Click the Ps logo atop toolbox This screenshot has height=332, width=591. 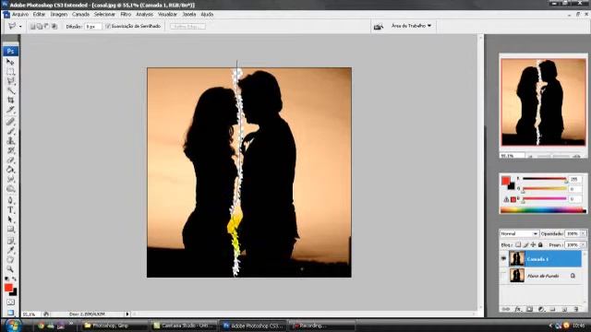pos(10,51)
